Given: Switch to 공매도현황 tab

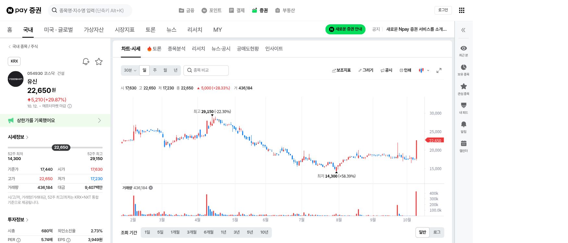Looking at the screenshot, I should coord(248,49).
